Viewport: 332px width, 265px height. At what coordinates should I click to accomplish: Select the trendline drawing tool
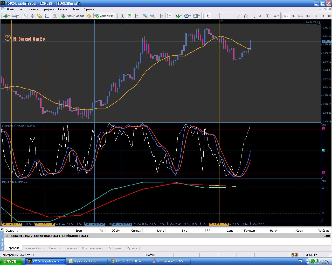click(x=238, y=16)
